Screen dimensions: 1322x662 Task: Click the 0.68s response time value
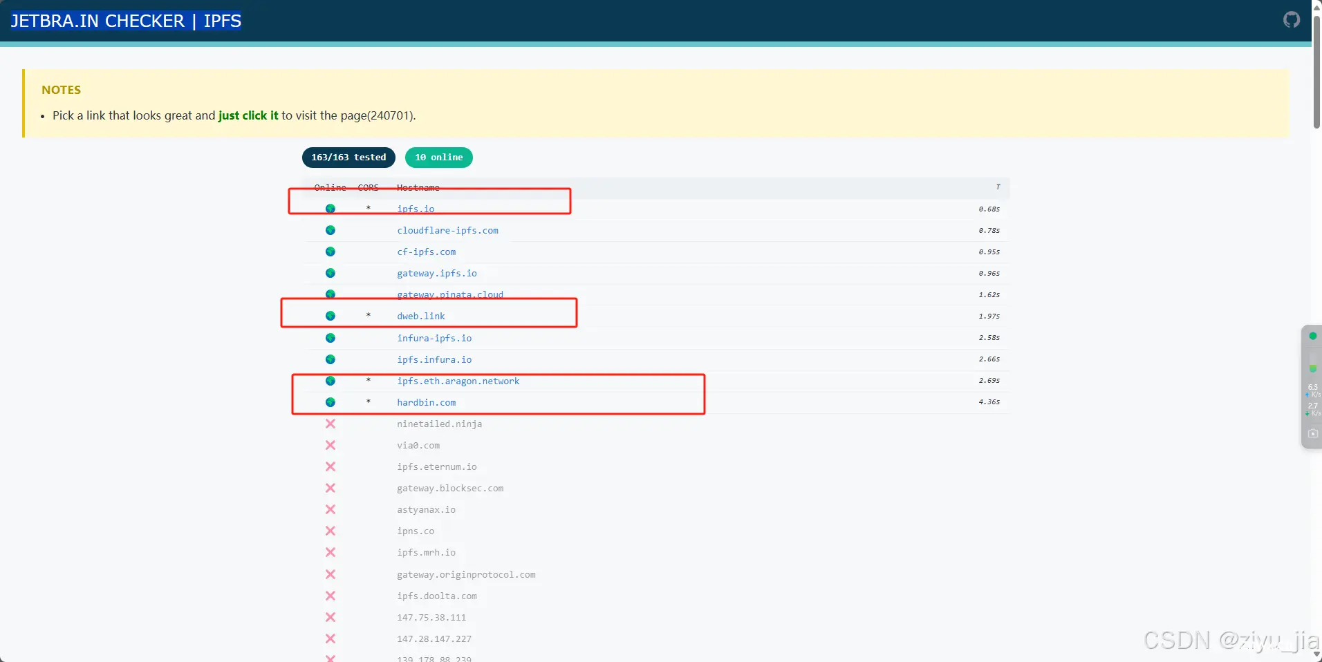point(989,209)
